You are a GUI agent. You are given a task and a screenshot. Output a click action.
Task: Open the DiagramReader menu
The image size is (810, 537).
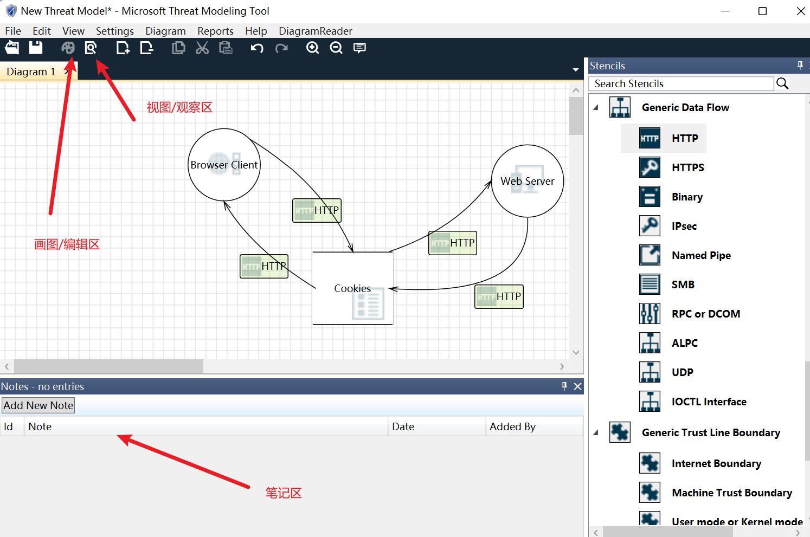click(x=316, y=31)
